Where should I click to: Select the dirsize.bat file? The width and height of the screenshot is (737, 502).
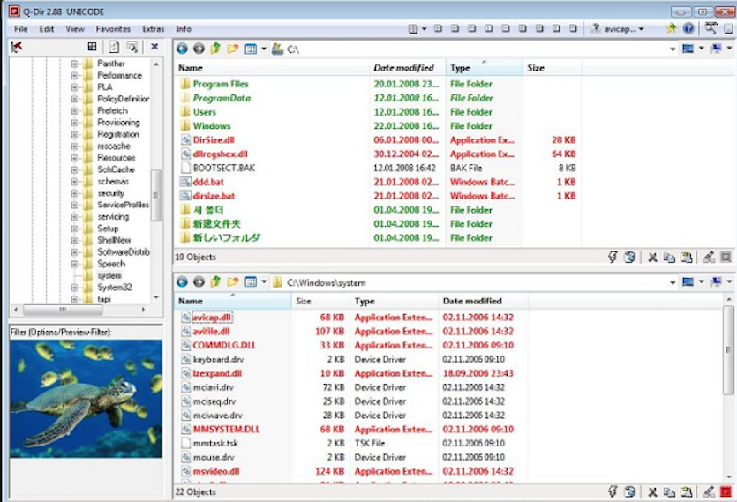378,196
